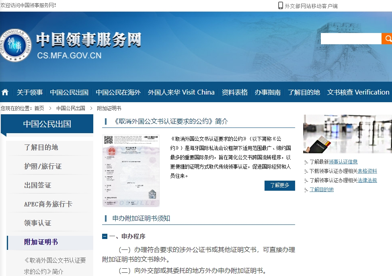Select 护照/旅行证 in the sidebar
The width and height of the screenshot is (392, 276).
(x=43, y=166)
